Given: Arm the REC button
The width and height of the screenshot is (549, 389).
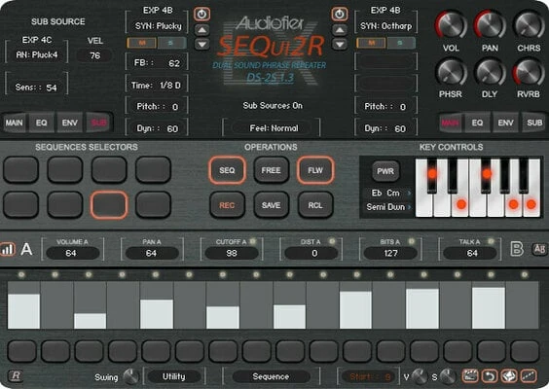Looking at the screenshot, I should click(x=227, y=205).
